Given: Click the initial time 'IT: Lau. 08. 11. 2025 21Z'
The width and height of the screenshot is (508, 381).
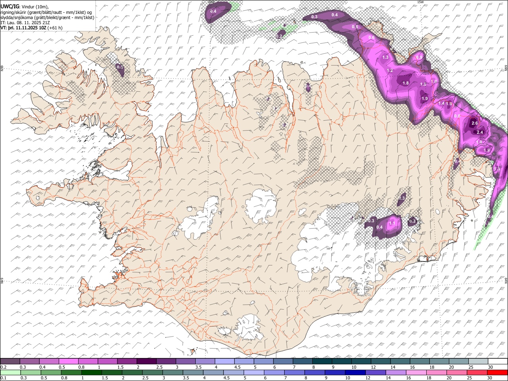Looking at the screenshot, I should [x=25, y=23].
